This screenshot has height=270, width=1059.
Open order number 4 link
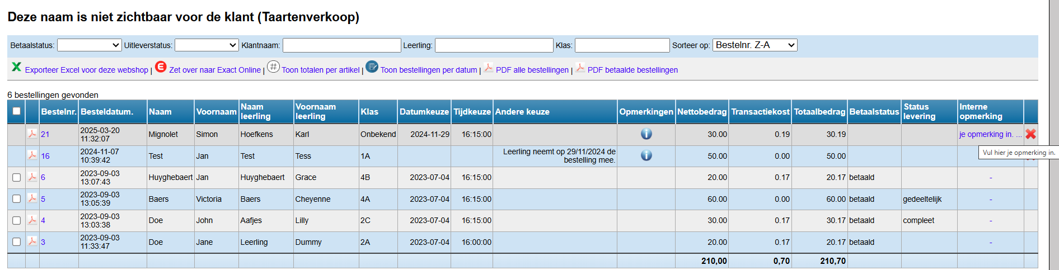pyautogui.click(x=43, y=220)
